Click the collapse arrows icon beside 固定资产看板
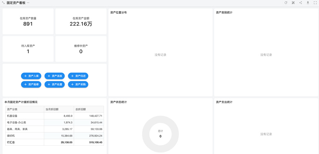The width and height of the screenshot is (319, 154). tap(3, 3)
